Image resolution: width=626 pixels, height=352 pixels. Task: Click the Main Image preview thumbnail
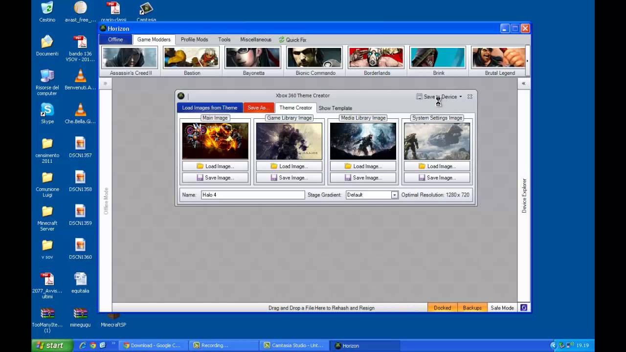click(x=215, y=141)
